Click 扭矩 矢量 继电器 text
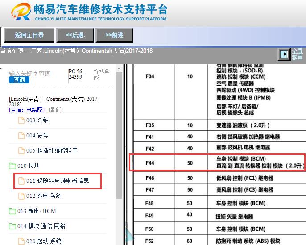 point(234,217)
